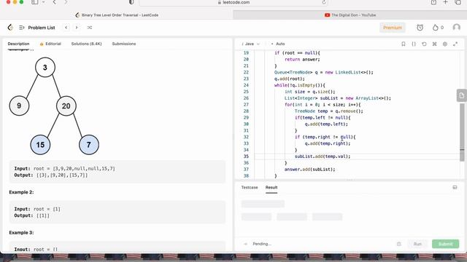Click tree node 3 in diagram
This screenshot has width=467, height=262.
click(45, 68)
